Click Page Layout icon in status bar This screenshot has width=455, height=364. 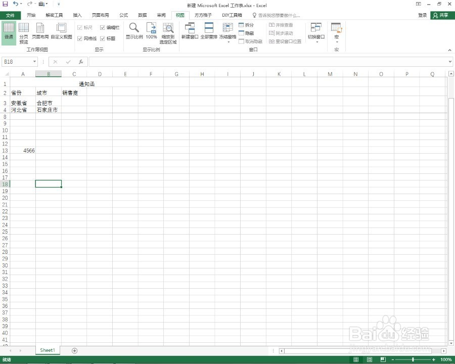pos(370,359)
